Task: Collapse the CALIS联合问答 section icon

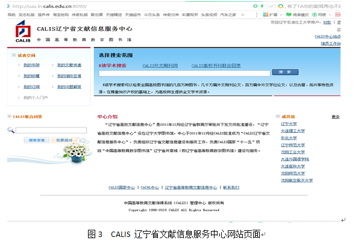Action: point(9,116)
